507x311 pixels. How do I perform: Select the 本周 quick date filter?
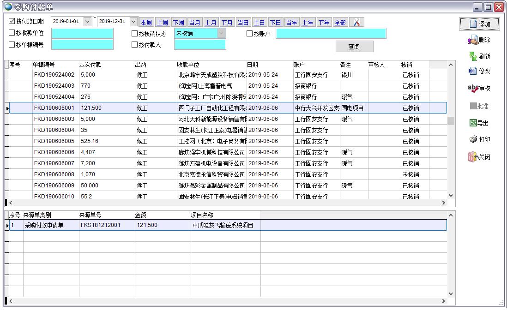146,23
